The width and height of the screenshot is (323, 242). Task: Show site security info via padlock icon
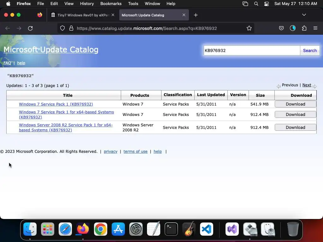[x=71, y=28]
